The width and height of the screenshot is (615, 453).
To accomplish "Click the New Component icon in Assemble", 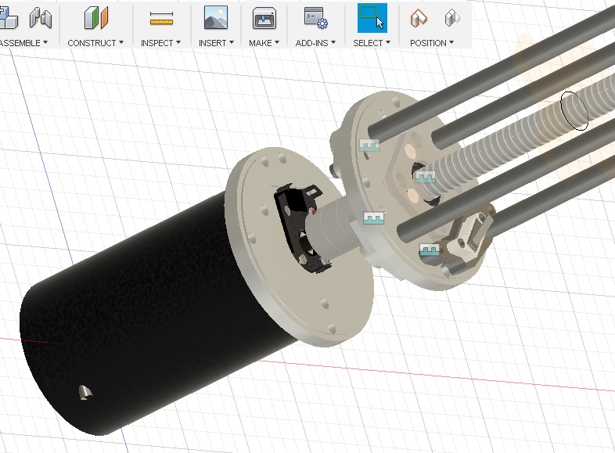I will point(8,17).
